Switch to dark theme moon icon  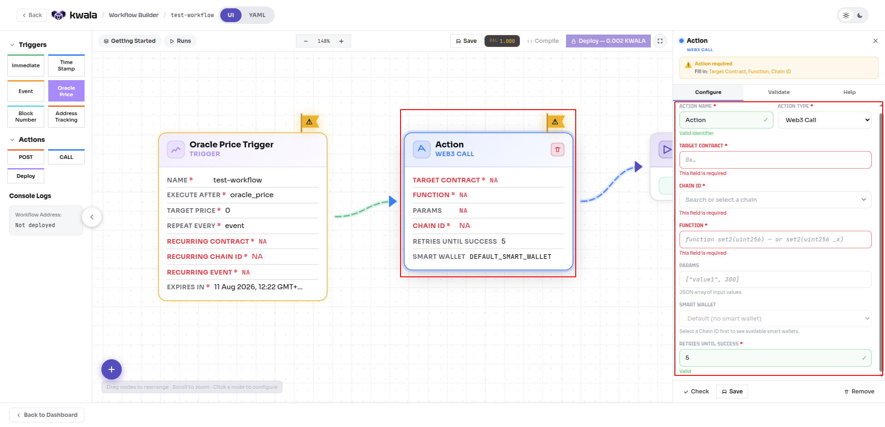tap(860, 15)
